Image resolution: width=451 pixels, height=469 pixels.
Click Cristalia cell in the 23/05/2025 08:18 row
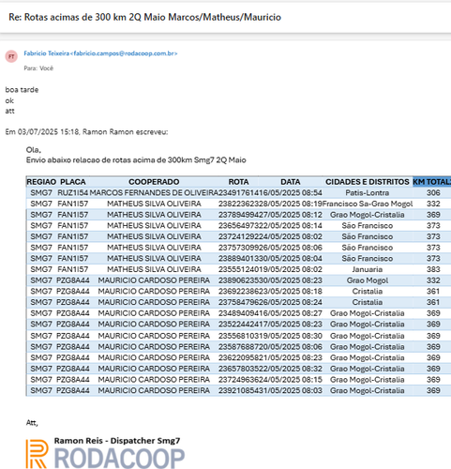coord(368,291)
